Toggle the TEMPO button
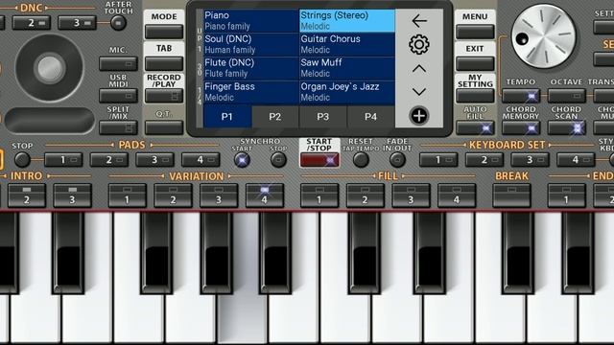 (521, 96)
